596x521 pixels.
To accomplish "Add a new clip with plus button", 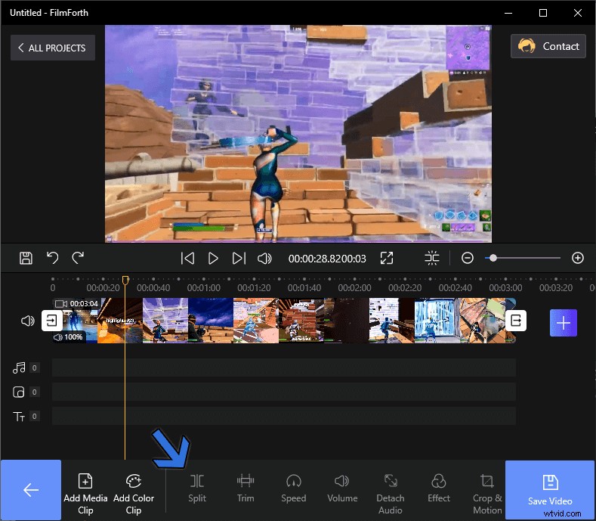I will [x=564, y=323].
